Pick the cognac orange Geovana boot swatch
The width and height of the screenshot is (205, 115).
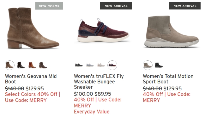pyautogui.click(x=32, y=65)
